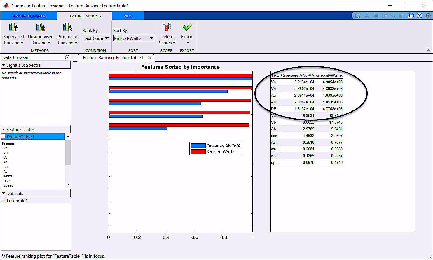Click the Undo arrow icon

pyautogui.click(x=393, y=16)
